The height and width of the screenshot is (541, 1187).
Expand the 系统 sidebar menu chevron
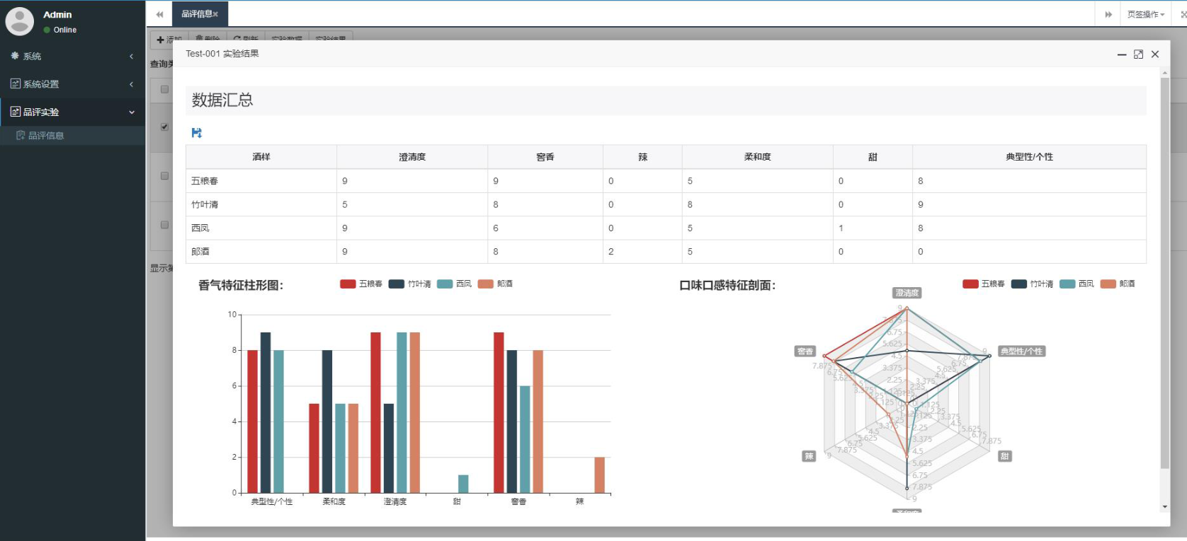coord(132,56)
